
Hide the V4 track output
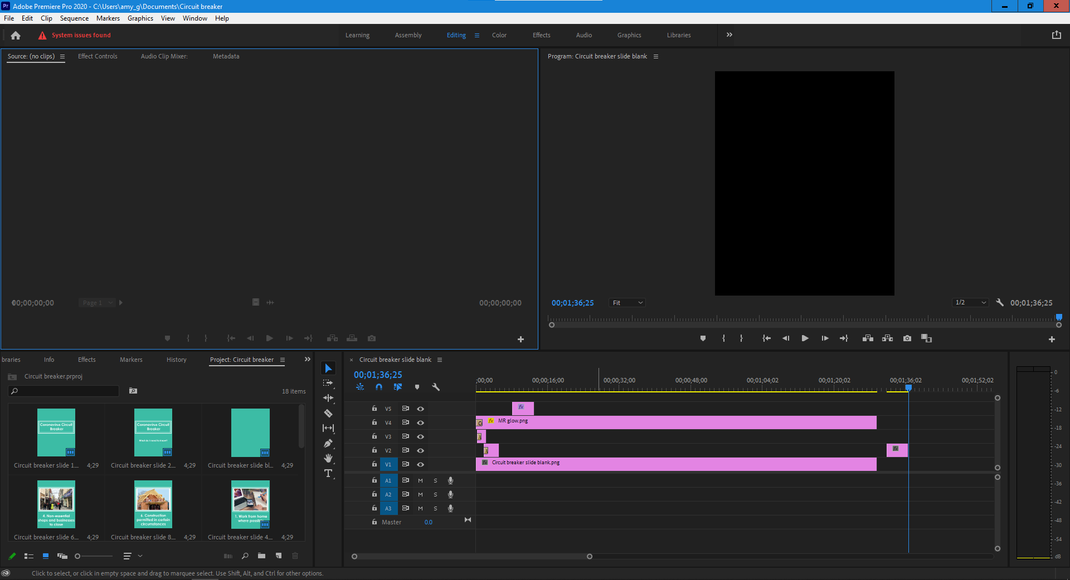point(421,422)
